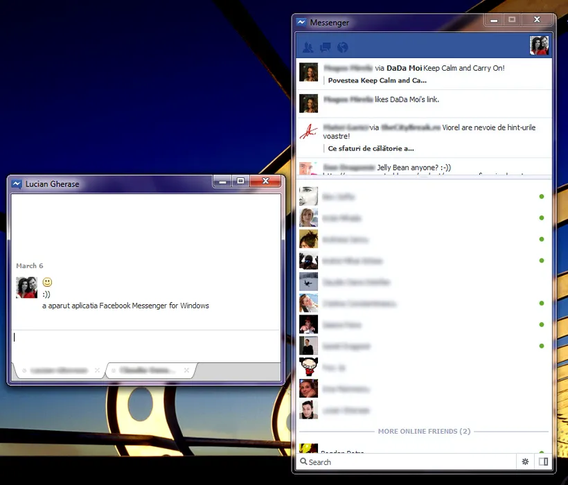Viewport: 568px width, 485px height.
Task: Click the Search friends field
Action: pos(409,461)
